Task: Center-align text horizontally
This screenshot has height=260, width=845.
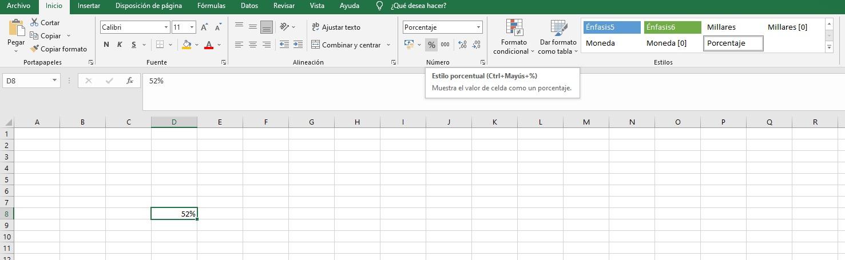Action: click(x=252, y=45)
